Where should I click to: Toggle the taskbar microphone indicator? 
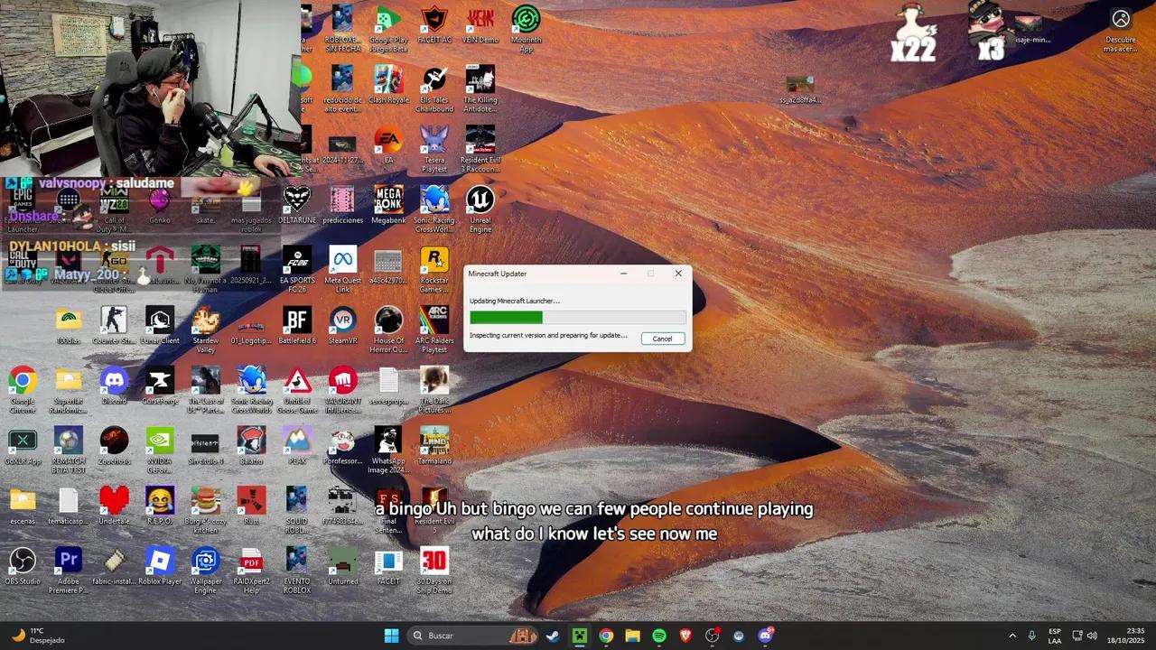coord(1031,636)
